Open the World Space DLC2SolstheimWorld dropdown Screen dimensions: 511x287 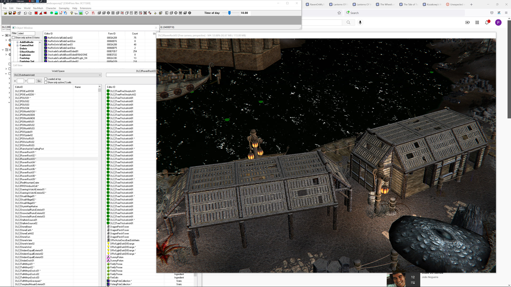coord(100,75)
